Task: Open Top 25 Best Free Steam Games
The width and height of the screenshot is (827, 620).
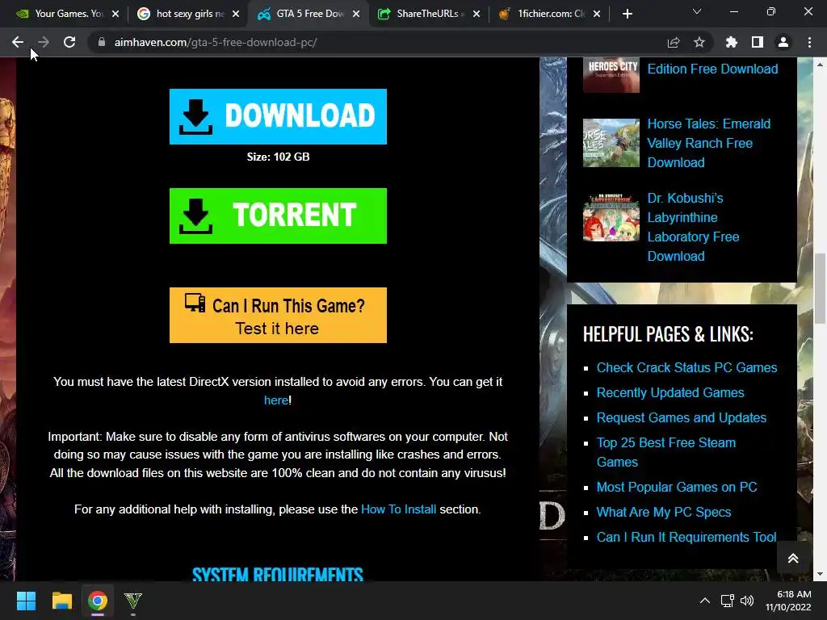Action: [x=666, y=452]
